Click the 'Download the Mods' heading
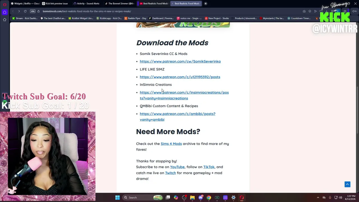The height and width of the screenshot is (202, 359). (172, 43)
